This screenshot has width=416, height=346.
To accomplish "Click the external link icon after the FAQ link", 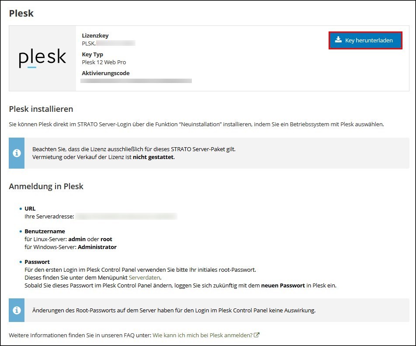I will [257, 335].
